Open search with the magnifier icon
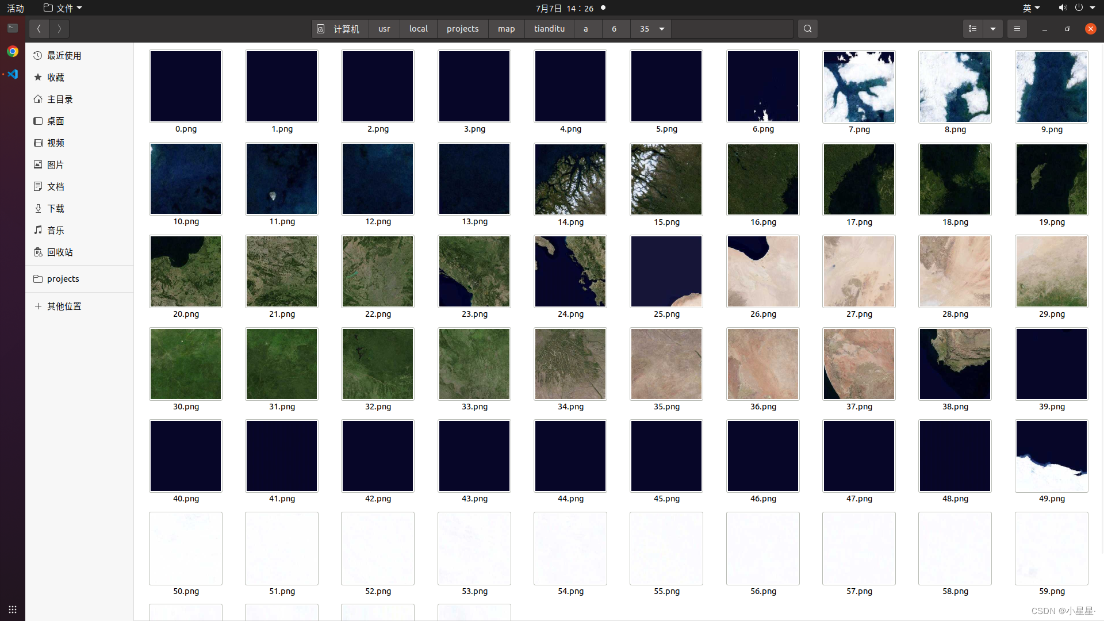 [808, 29]
